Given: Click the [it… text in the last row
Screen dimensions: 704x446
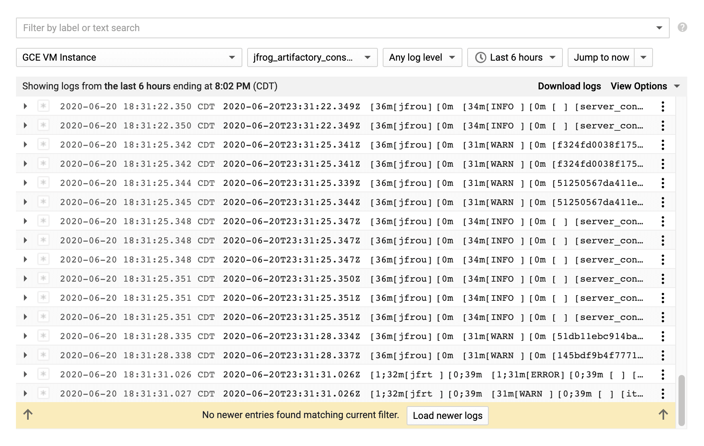Looking at the screenshot, I should click(632, 394).
